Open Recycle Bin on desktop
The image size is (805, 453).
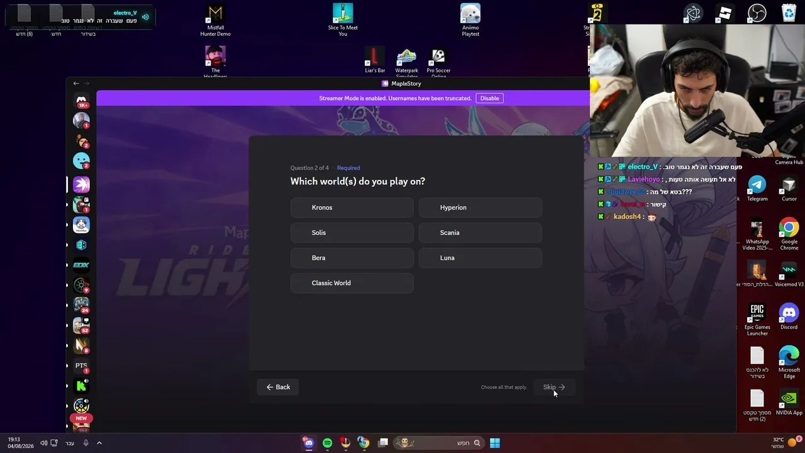(789, 13)
